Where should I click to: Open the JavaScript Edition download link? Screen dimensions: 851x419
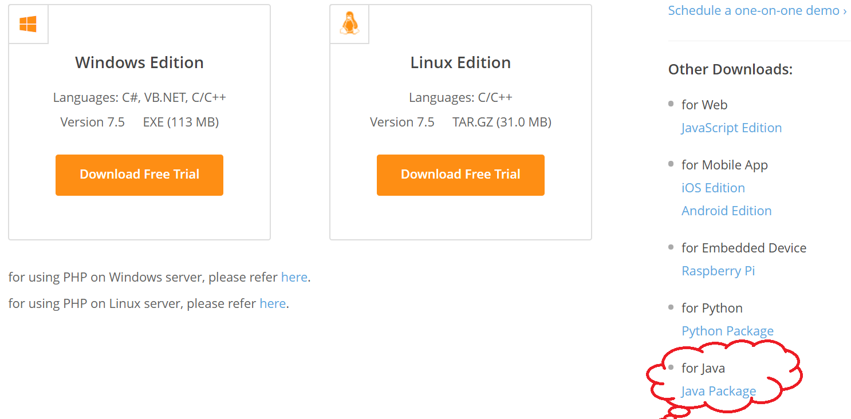[731, 128]
